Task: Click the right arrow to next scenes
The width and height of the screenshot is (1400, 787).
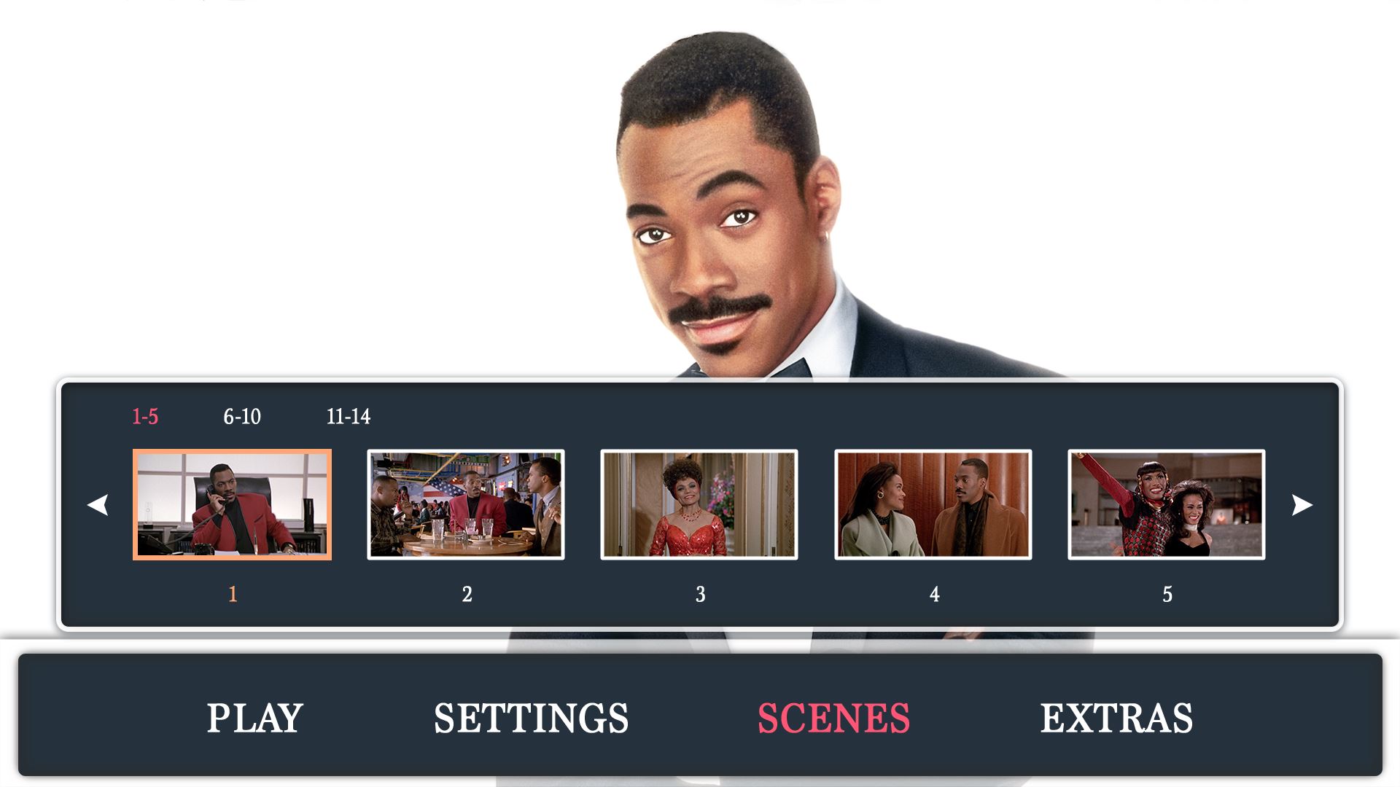Action: pyautogui.click(x=1302, y=504)
